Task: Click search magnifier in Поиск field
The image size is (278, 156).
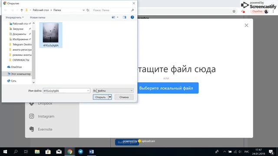Action: [132, 10]
